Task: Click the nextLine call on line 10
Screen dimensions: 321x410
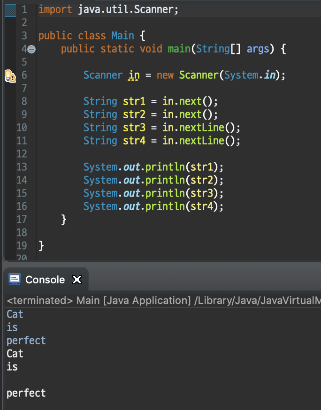Action: 201,128
